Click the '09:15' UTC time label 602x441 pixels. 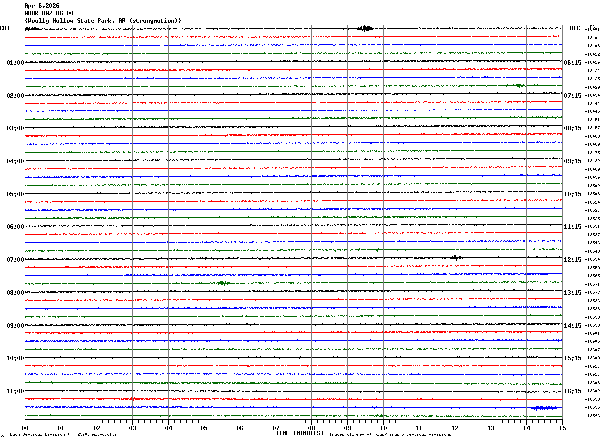coord(572,161)
